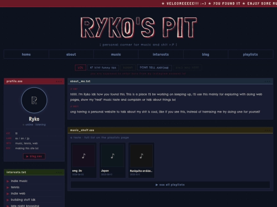The width and height of the screenshot is (277, 207).
Task: Click the 'online · listening' status text
Action: pyautogui.click(x=35, y=125)
